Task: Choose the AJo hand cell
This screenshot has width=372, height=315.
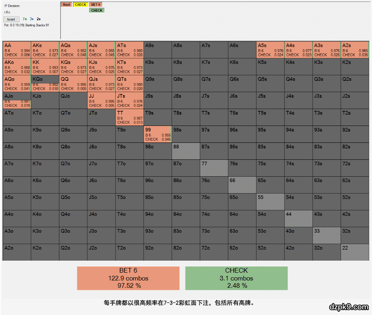Action: (17, 100)
